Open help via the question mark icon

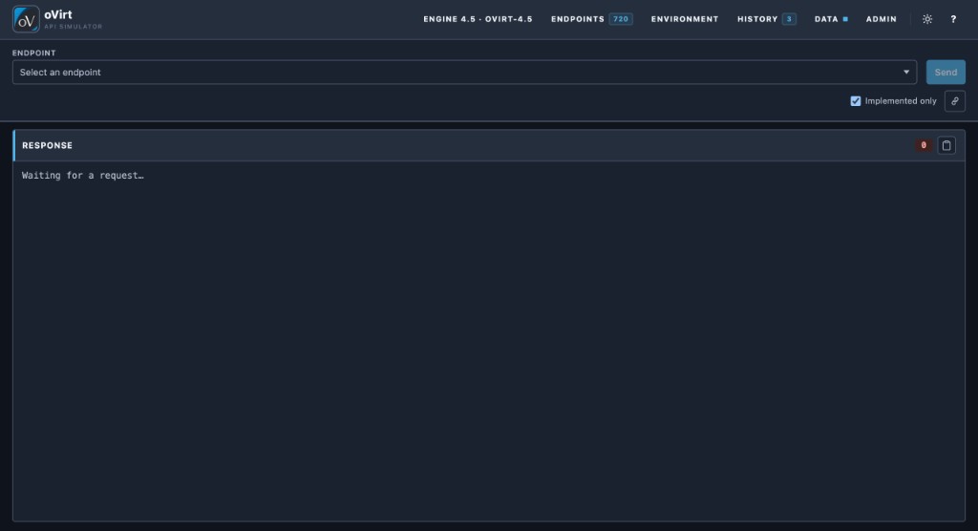[953, 19]
